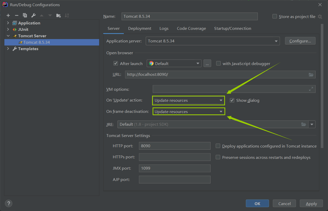
Task: Expand the VM options field
Action: (311, 89)
